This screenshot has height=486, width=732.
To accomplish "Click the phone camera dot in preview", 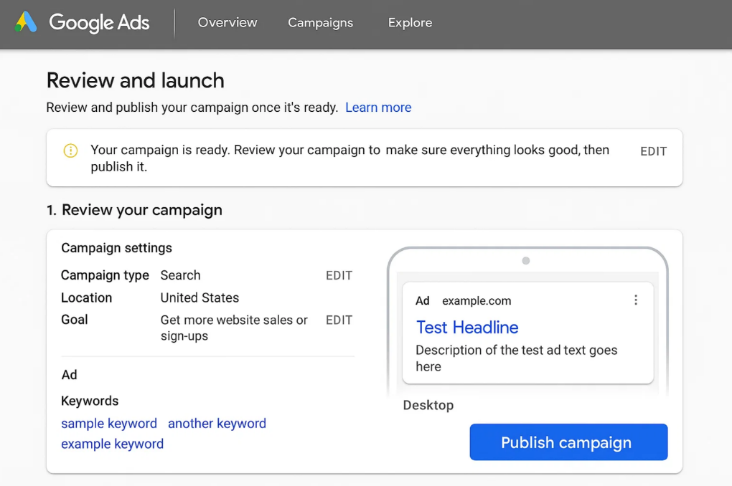I will pos(525,261).
